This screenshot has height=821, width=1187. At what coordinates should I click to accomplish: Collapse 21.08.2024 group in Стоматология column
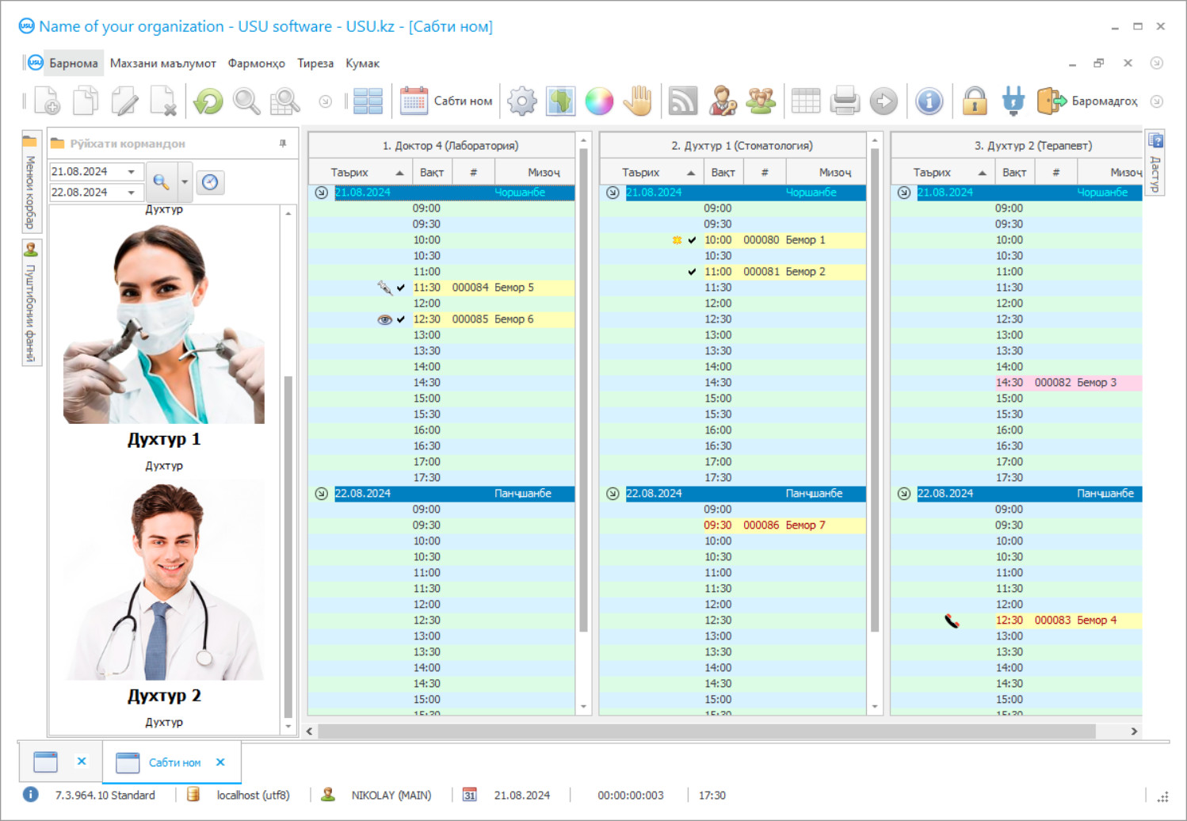point(613,193)
